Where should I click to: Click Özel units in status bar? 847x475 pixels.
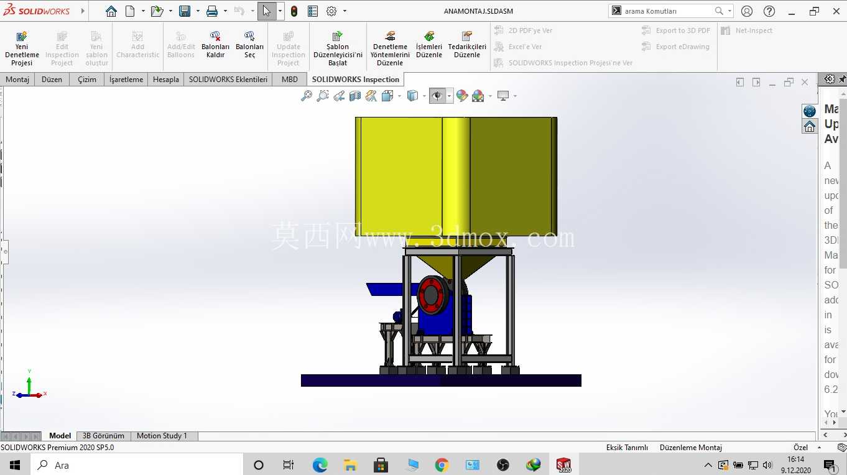(x=800, y=448)
